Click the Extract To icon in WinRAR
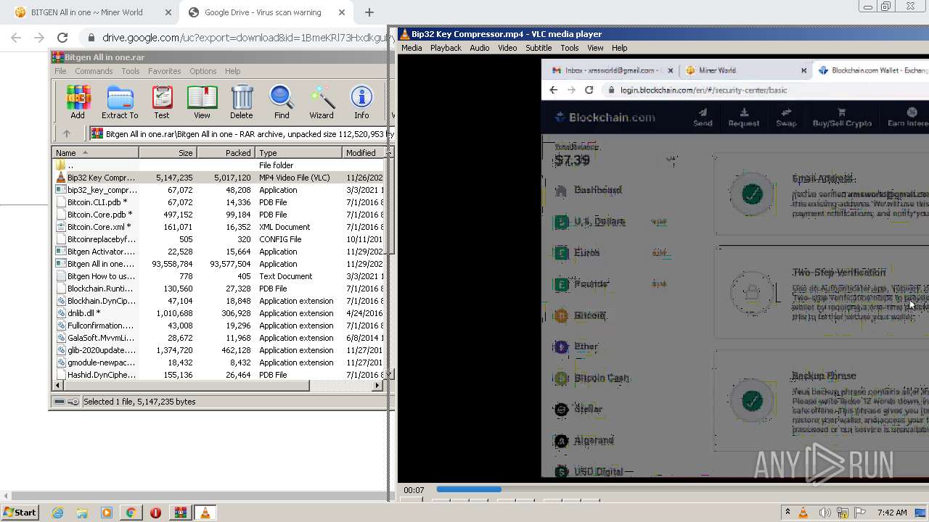The width and height of the screenshot is (929, 522). tap(120, 101)
